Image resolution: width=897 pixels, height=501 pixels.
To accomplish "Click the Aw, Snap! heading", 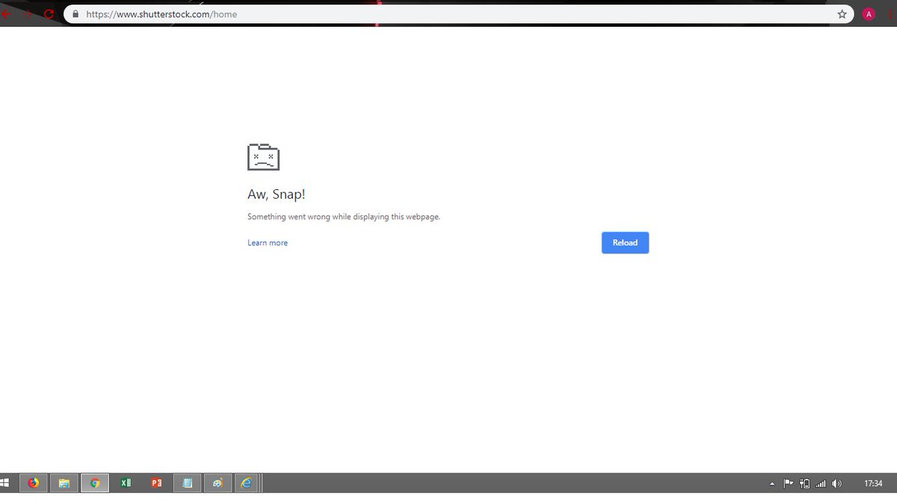I will click(x=277, y=194).
